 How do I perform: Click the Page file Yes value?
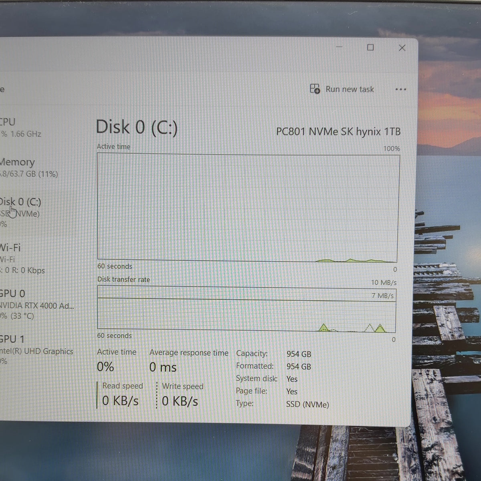point(292,391)
